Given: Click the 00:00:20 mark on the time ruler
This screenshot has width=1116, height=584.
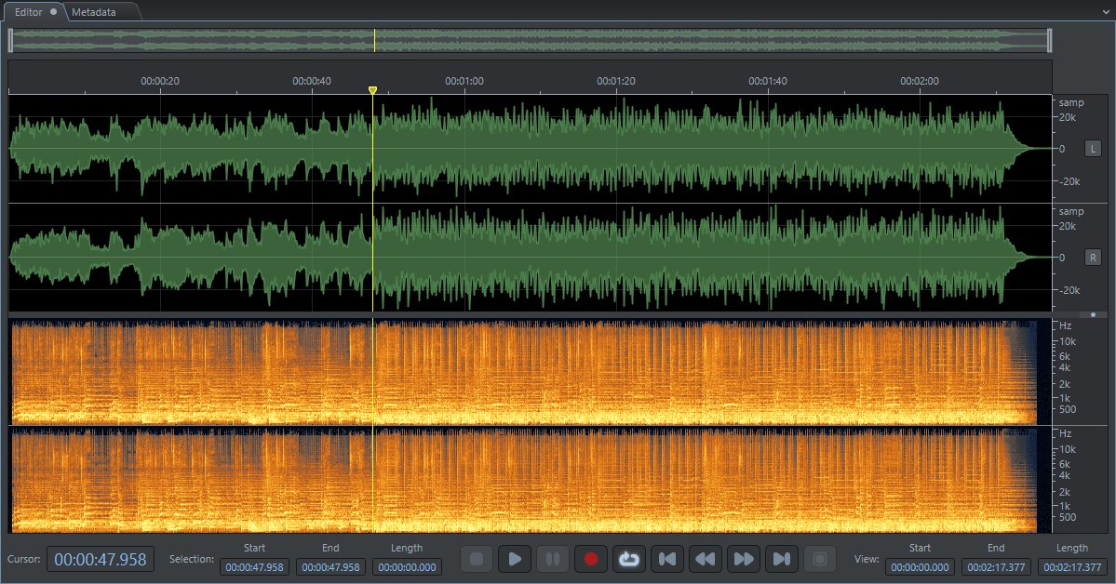Looking at the screenshot, I should (160, 81).
